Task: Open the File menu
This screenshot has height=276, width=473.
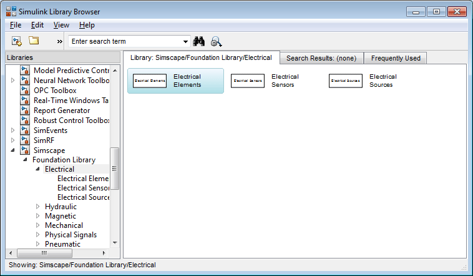Action: pos(16,25)
